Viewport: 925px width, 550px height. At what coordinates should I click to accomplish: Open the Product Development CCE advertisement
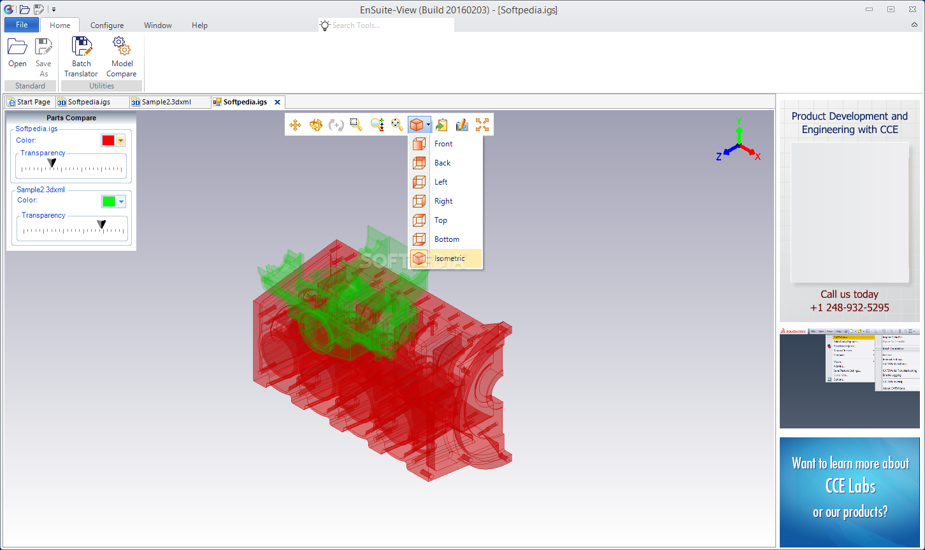coord(850,211)
